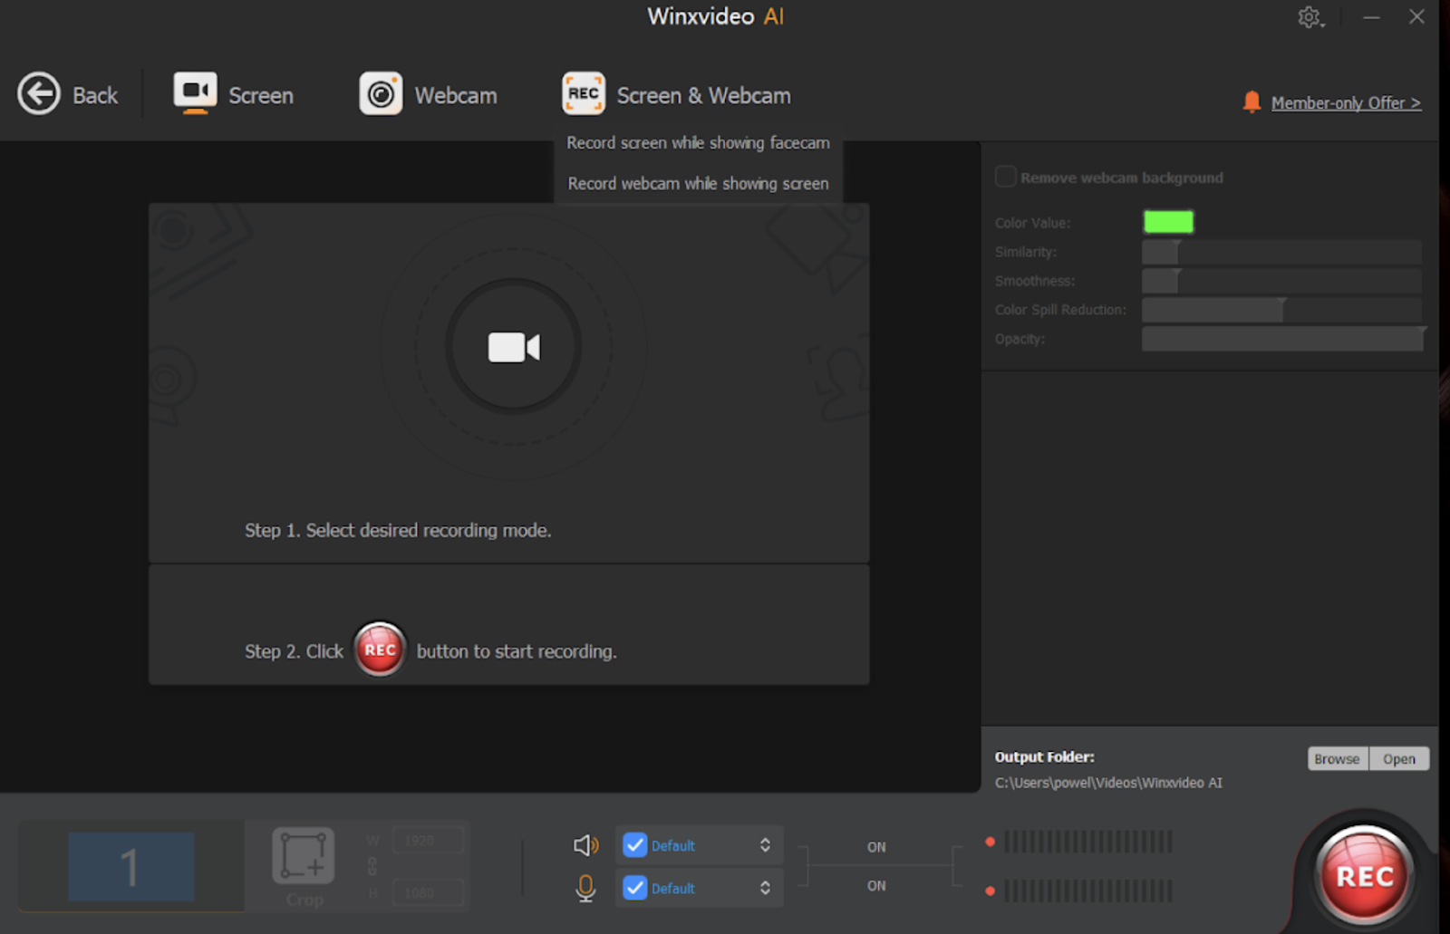Click the small REC icon in Step 2
Viewport: 1450px width, 934px height.
[x=380, y=650]
